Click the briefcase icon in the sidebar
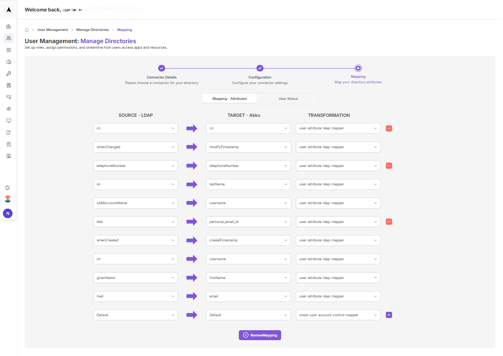503x356 pixels. click(x=8, y=62)
